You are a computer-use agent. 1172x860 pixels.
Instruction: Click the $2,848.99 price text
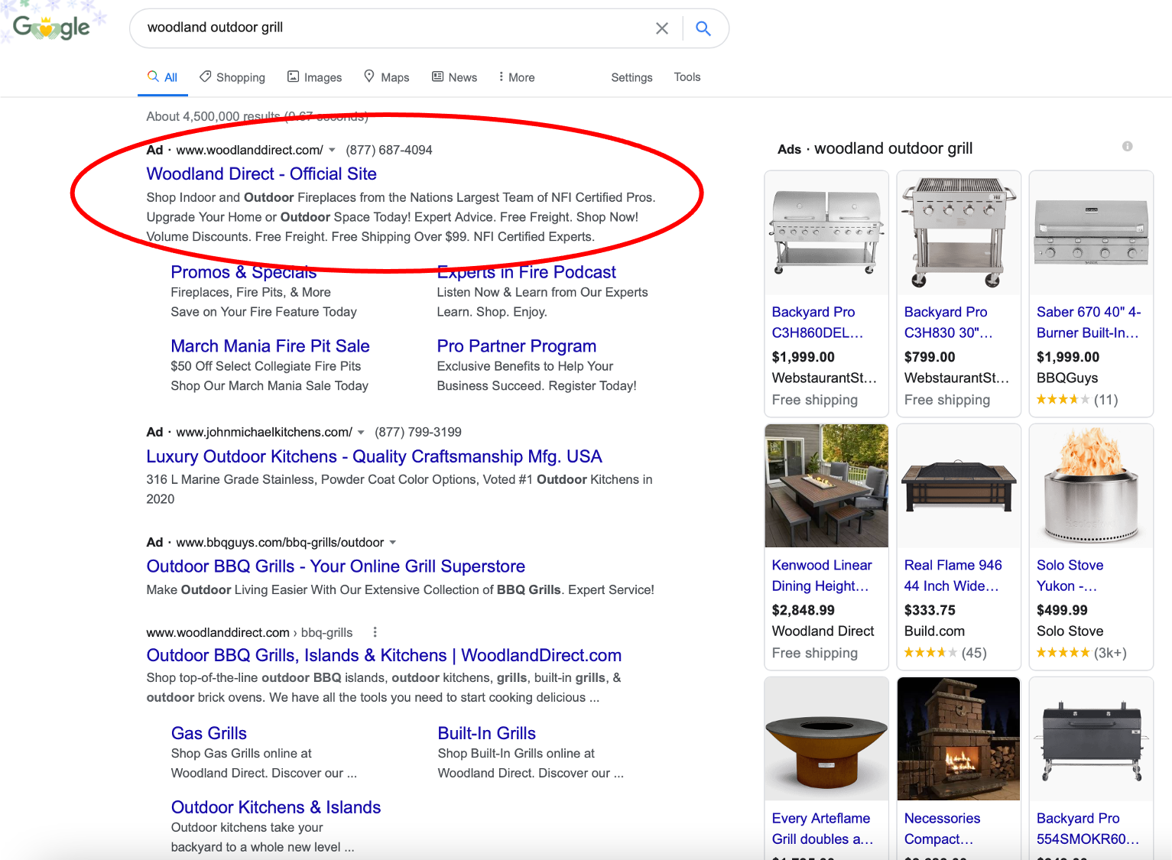click(804, 610)
